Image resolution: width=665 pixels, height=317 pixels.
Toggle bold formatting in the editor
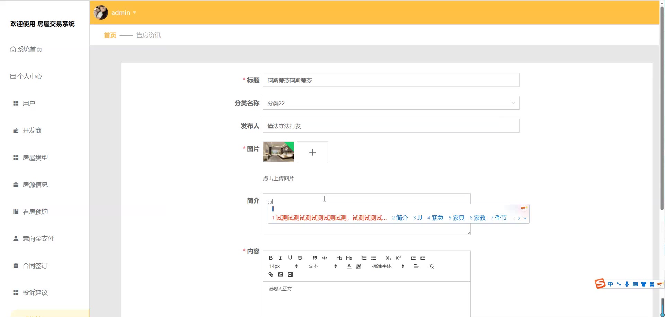271,258
